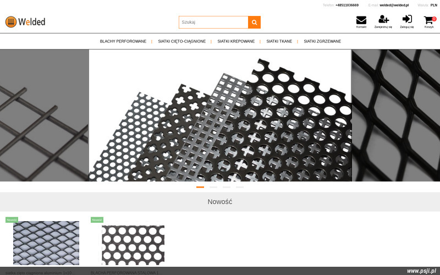This screenshot has width=440, height=275.
Task: Open PLN currency selector
Action: click(433, 5)
